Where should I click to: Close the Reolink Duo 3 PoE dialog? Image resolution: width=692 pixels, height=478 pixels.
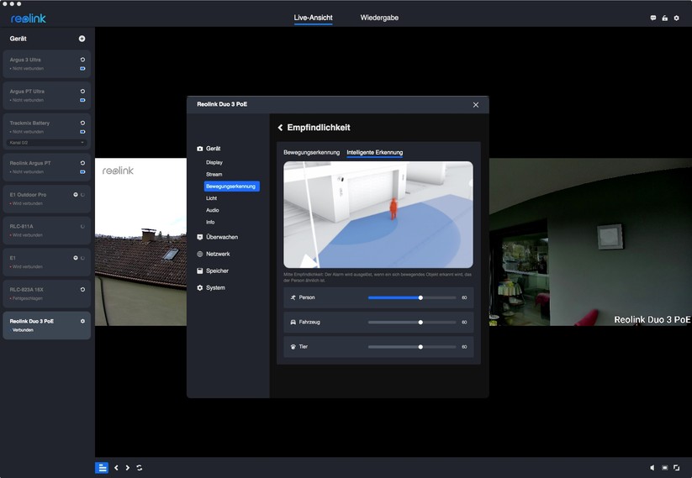475,105
